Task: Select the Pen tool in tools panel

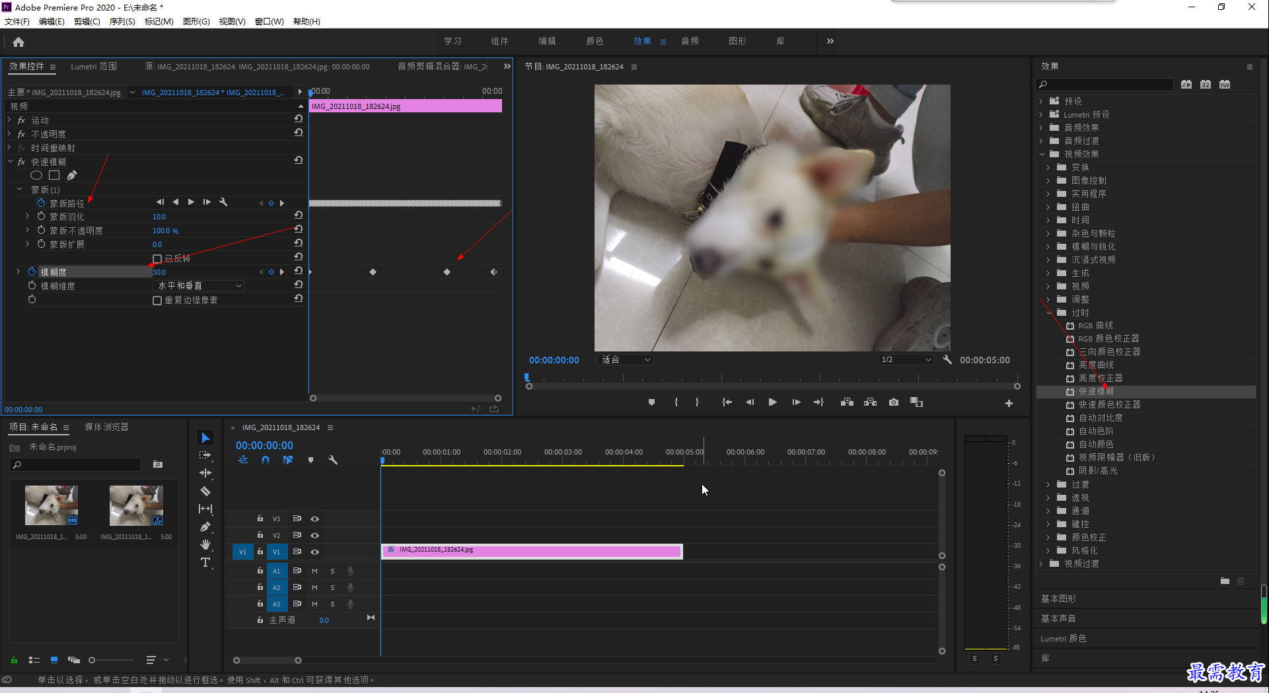Action: click(x=205, y=527)
